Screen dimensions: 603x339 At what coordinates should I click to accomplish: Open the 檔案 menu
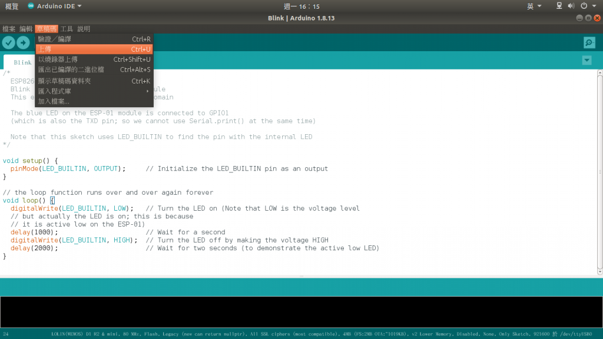9,29
